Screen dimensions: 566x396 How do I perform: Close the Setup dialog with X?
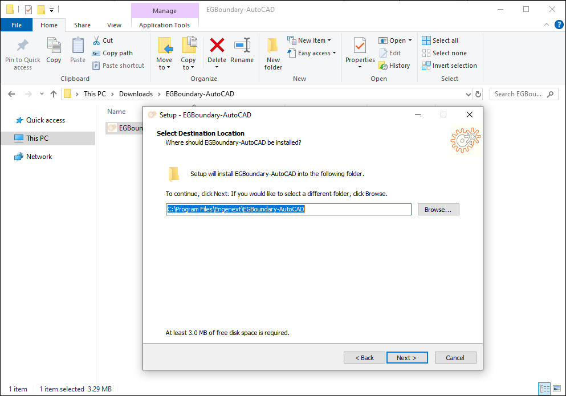click(470, 115)
